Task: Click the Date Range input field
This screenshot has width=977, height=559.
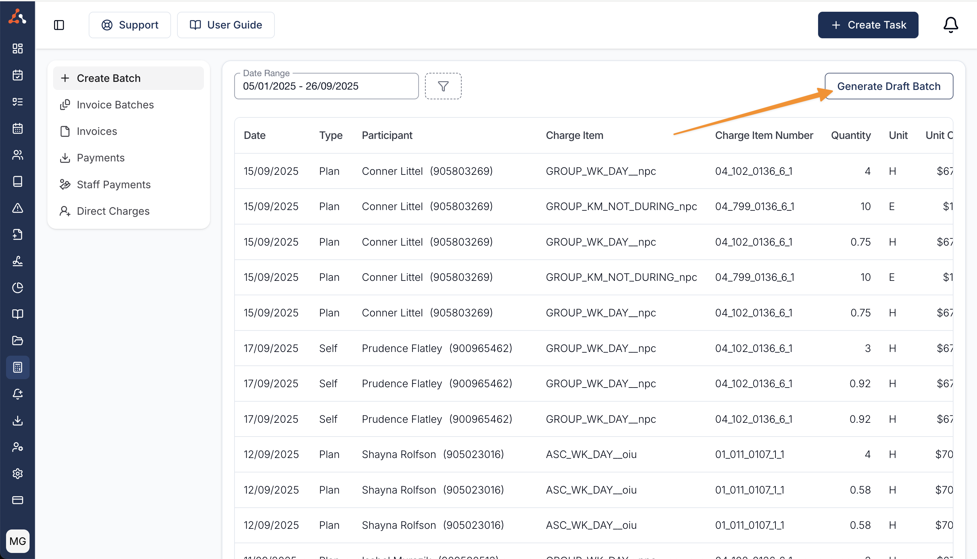Action: [326, 86]
